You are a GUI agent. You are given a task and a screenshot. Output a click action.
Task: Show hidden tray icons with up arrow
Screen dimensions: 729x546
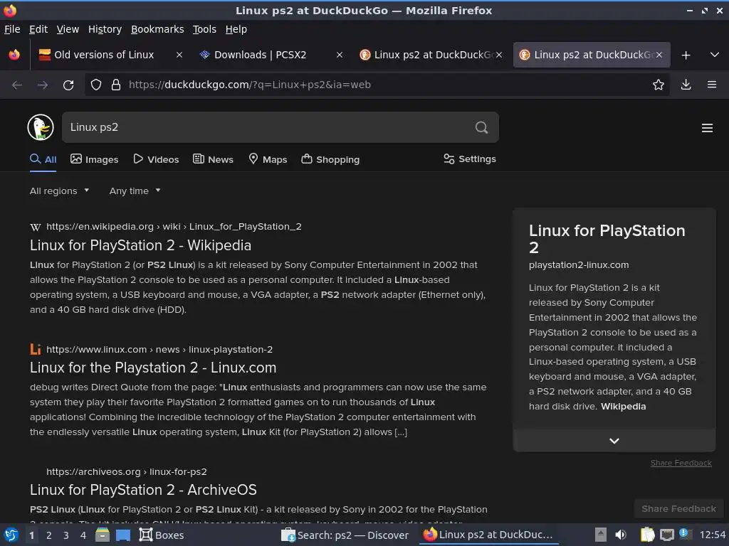coord(601,535)
